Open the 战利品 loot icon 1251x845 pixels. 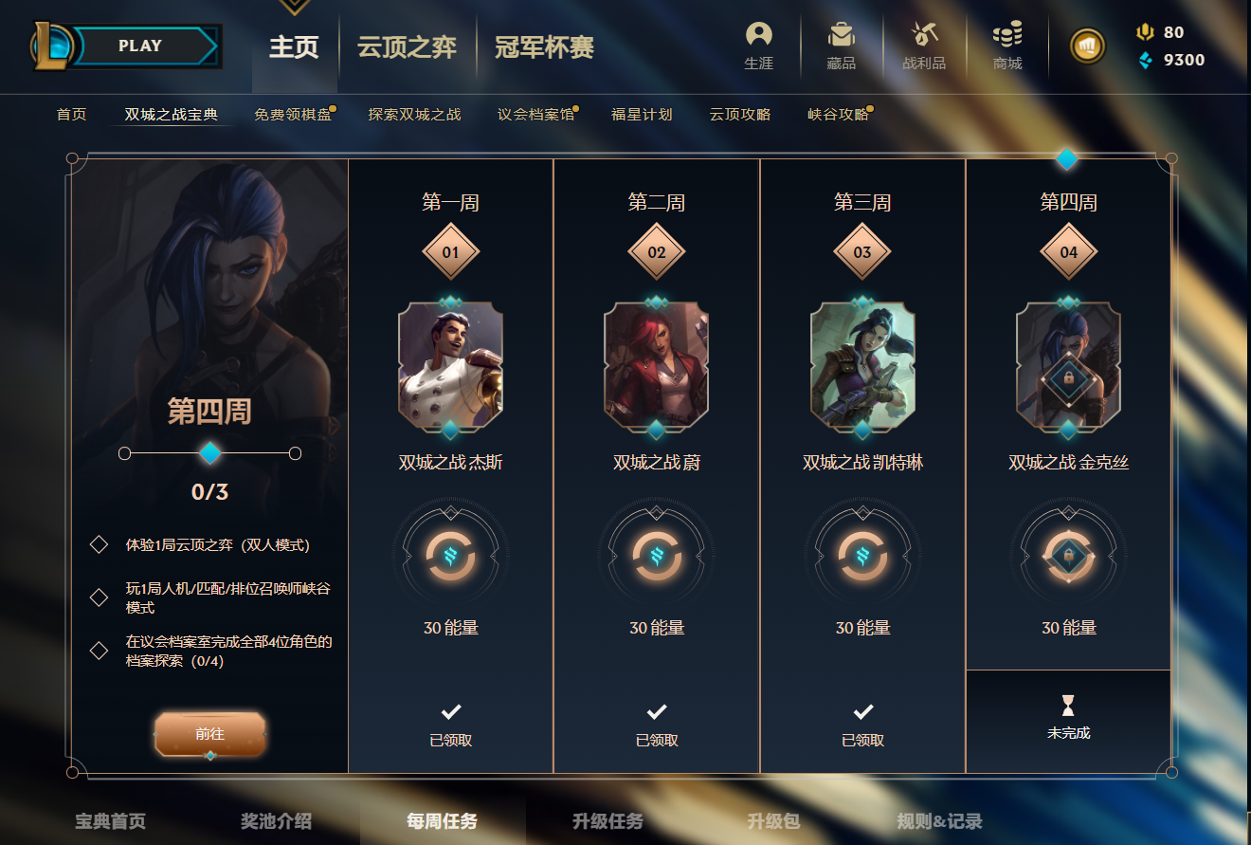click(924, 35)
